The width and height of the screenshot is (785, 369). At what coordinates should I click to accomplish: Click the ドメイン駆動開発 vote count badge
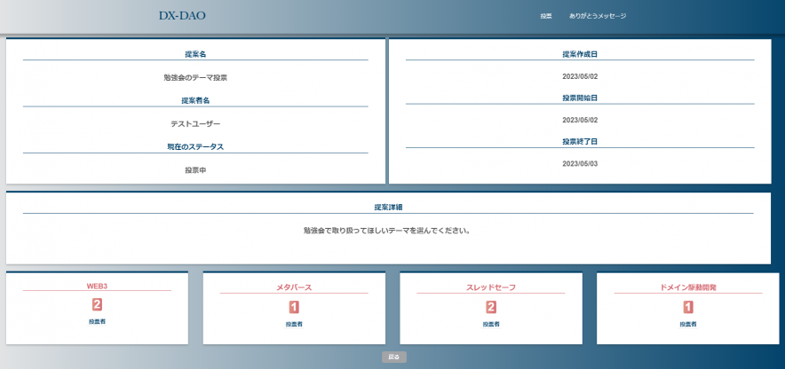point(688,307)
